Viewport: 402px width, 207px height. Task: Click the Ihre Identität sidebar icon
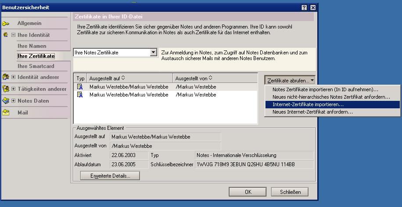point(5,35)
